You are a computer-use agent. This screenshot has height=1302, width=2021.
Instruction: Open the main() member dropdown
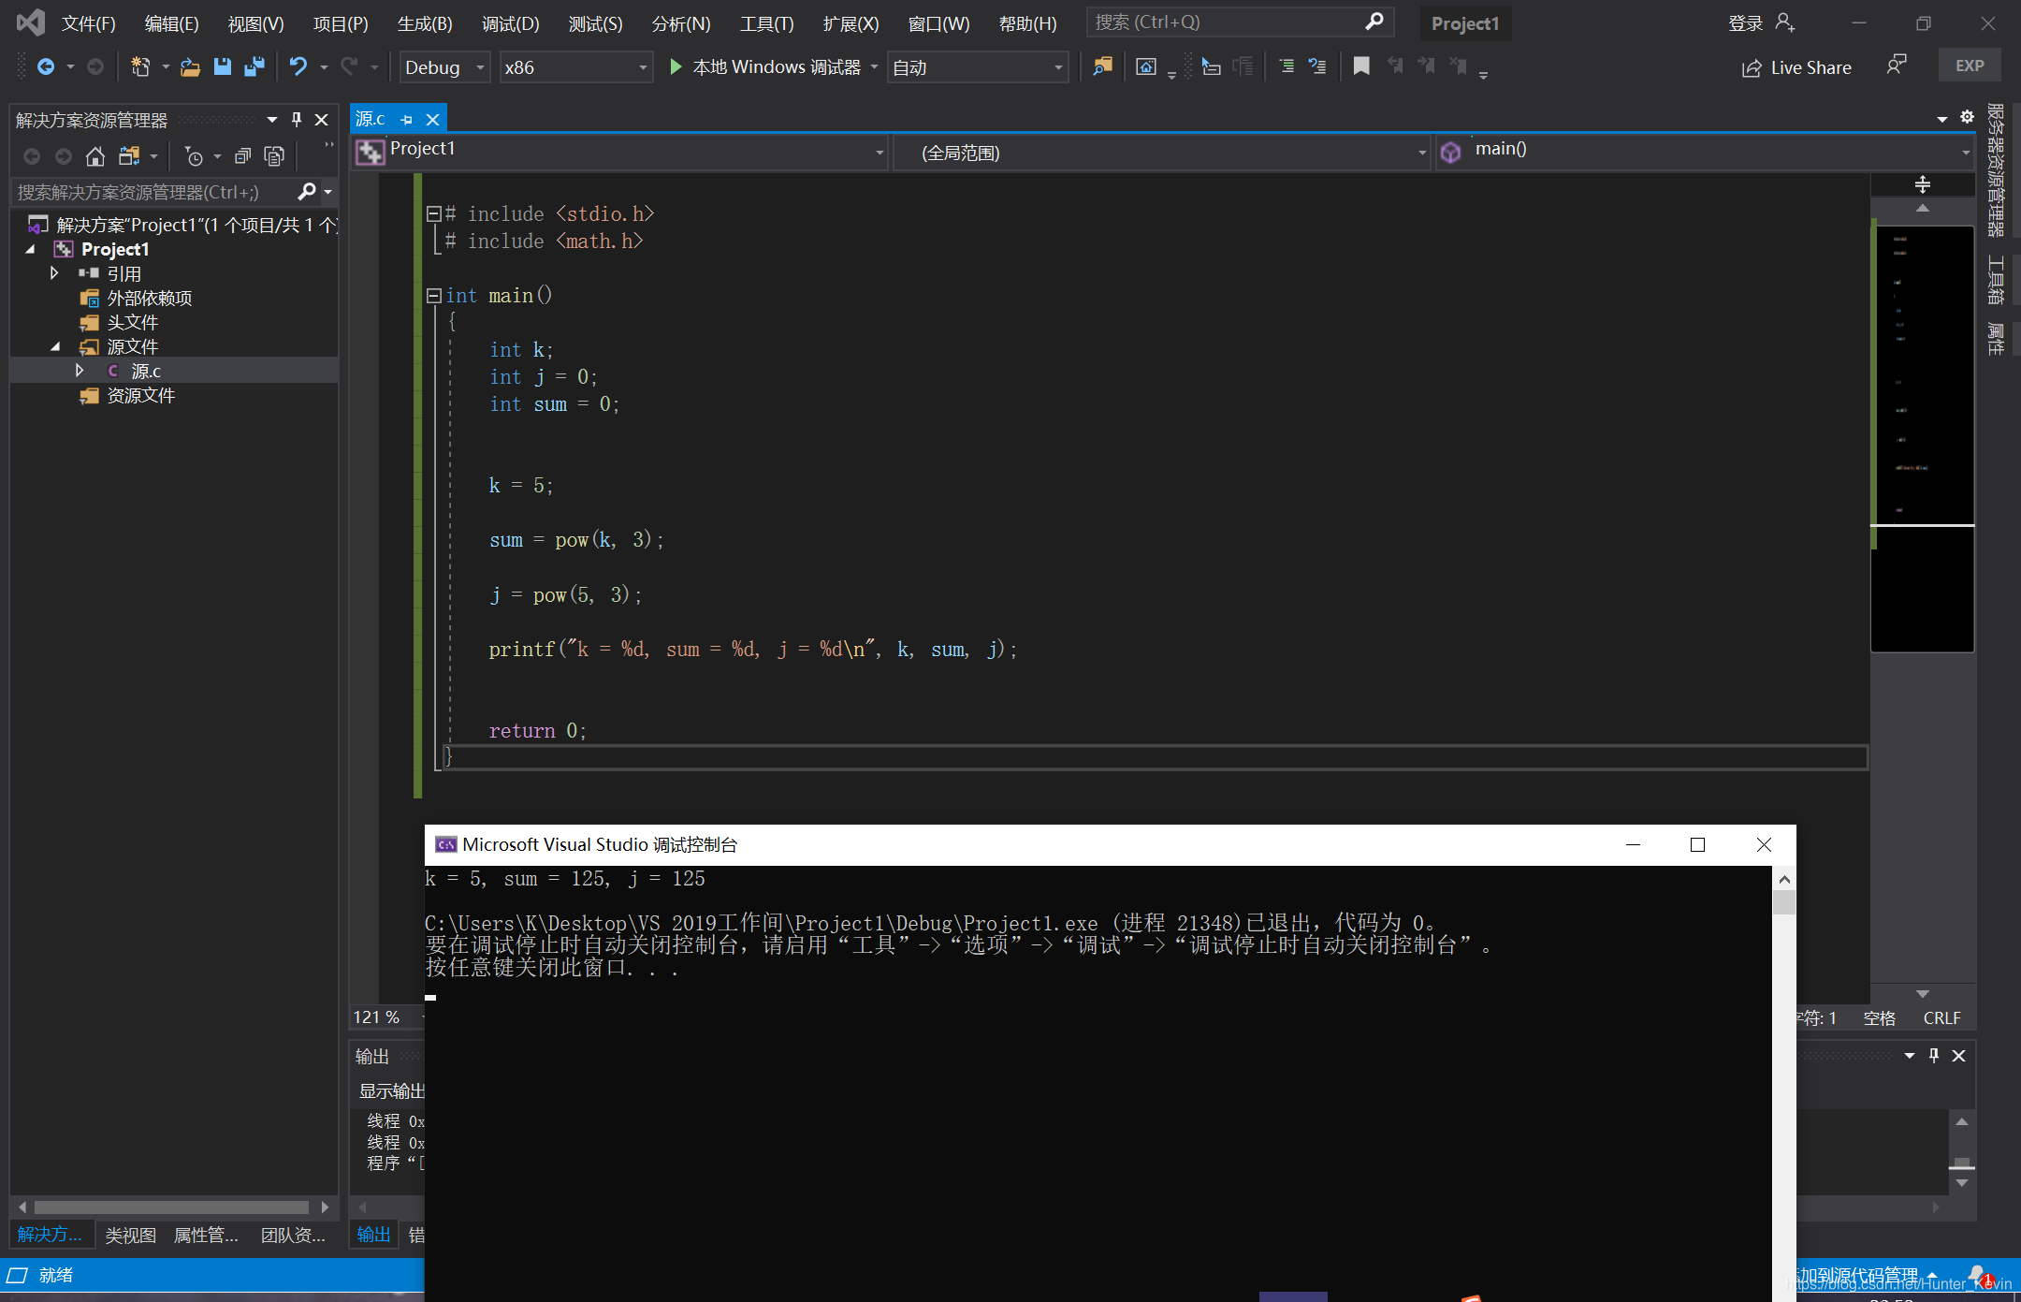(1705, 152)
